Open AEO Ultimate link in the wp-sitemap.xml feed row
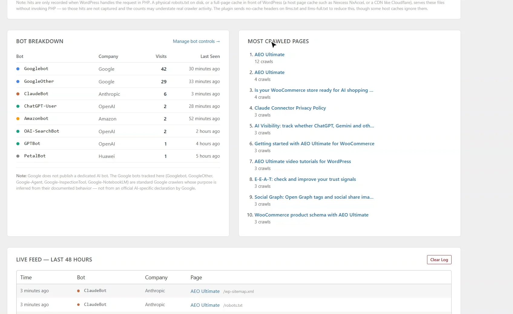 205,291
